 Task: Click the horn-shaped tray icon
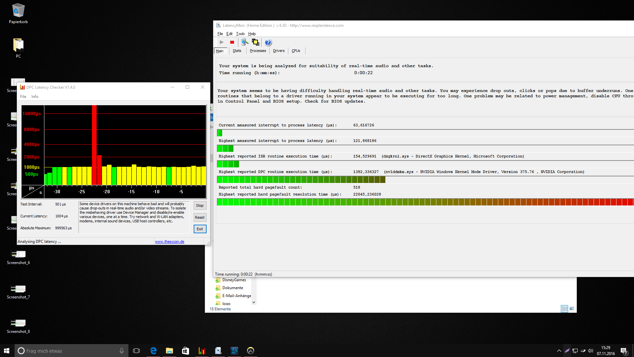coord(583,351)
